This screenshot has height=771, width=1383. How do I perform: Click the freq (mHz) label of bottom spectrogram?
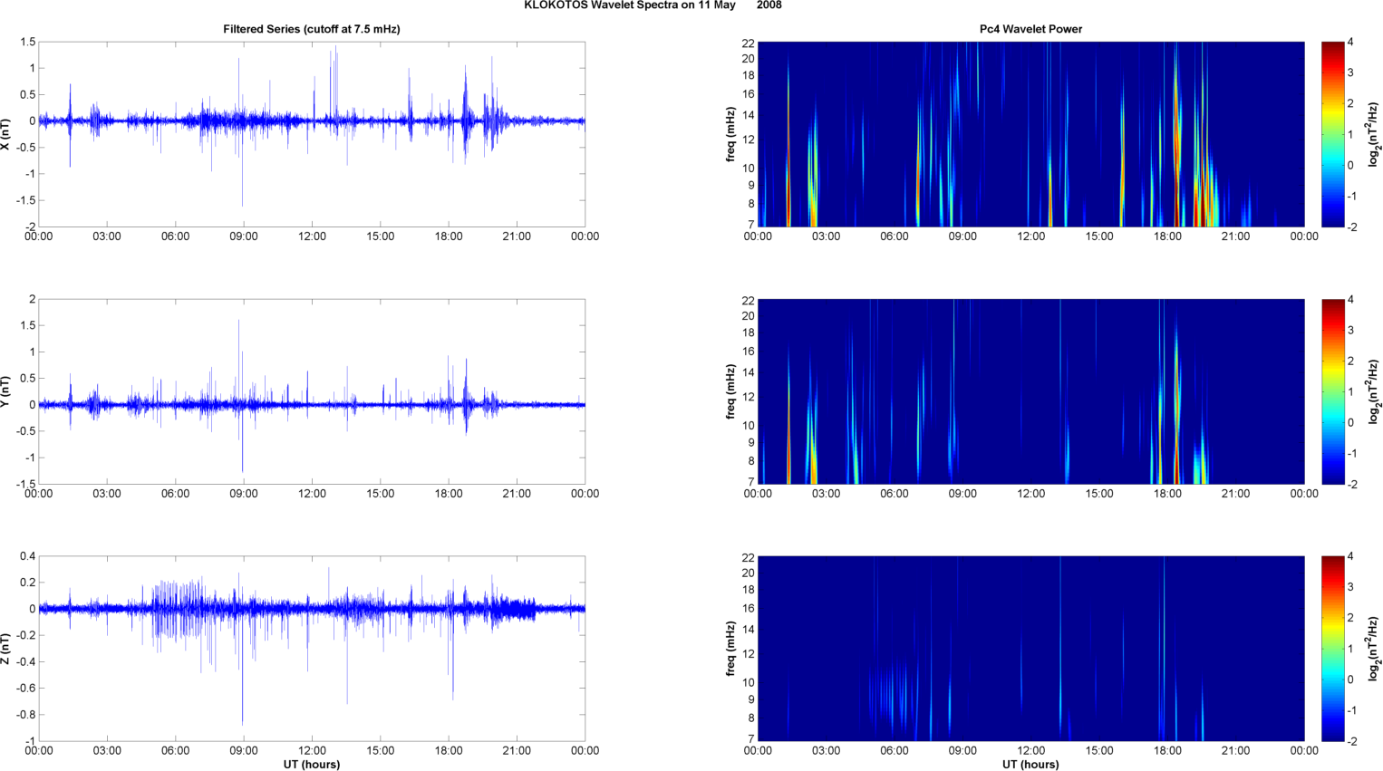pos(730,649)
